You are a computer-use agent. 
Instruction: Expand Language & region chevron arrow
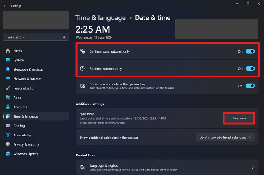[x=253, y=167]
